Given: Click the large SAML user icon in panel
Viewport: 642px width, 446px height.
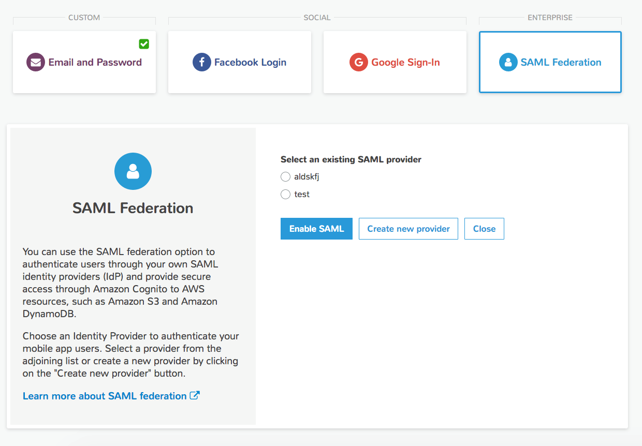Looking at the screenshot, I should (133, 171).
